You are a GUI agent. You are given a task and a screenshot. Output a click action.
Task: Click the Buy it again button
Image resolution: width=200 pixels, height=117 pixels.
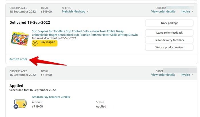point(45,43)
